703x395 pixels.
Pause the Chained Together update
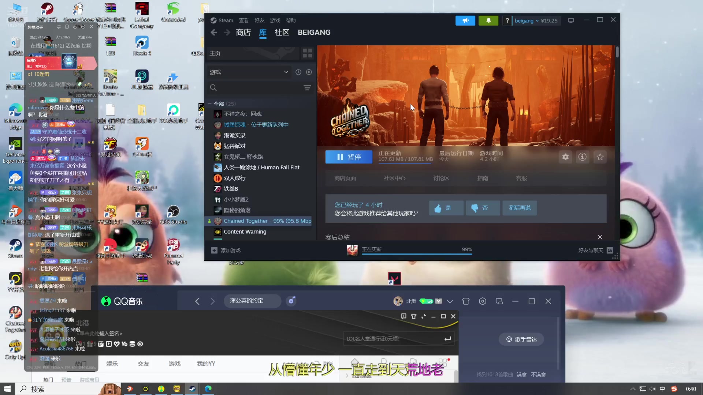point(349,157)
